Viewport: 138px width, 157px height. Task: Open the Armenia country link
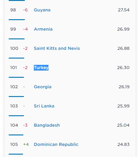(x=43, y=29)
